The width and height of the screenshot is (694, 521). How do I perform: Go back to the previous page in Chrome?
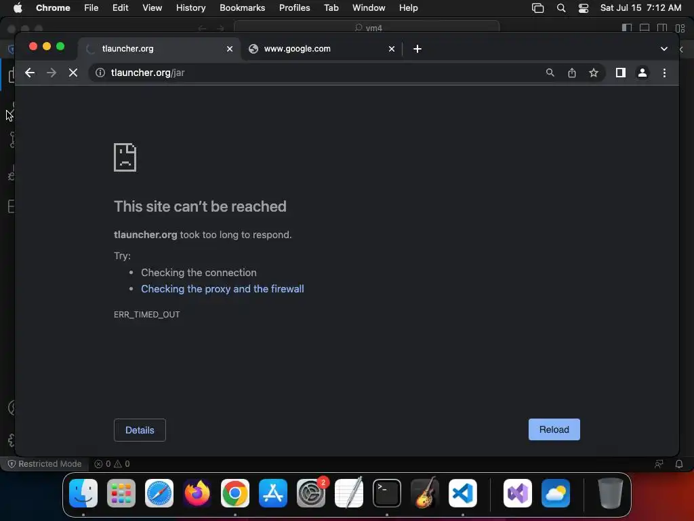coord(30,73)
